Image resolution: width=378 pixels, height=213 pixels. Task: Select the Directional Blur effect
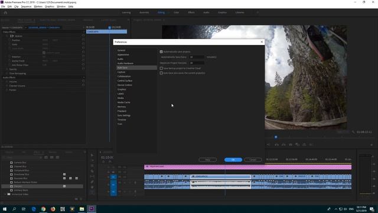coord(21,175)
